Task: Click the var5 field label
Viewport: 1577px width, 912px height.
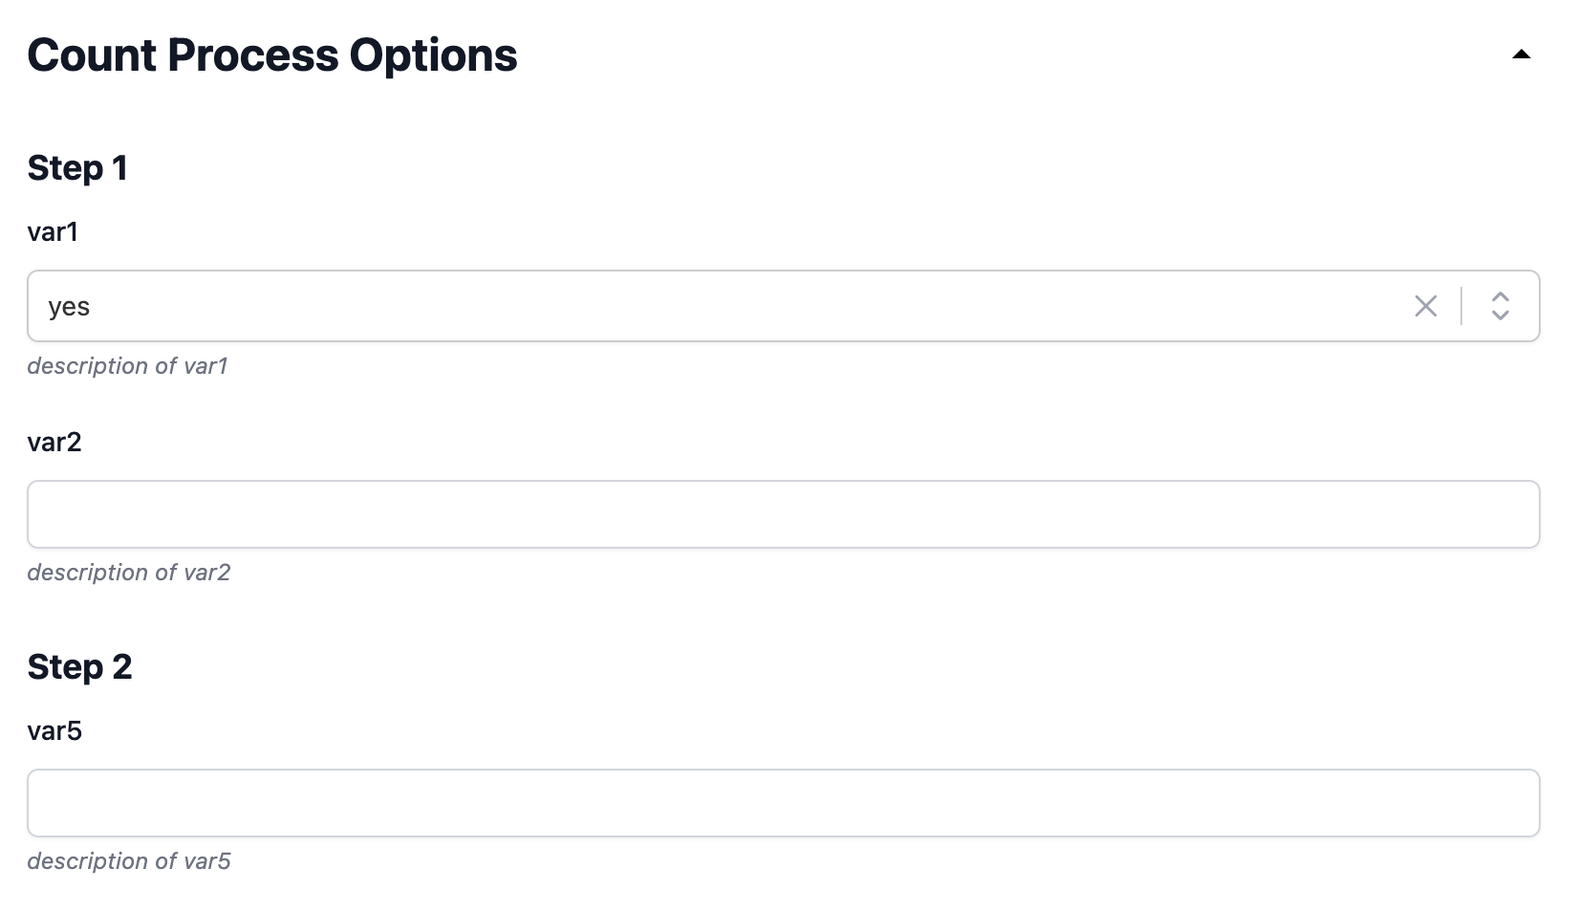Action: pyautogui.click(x=54, y=731)
